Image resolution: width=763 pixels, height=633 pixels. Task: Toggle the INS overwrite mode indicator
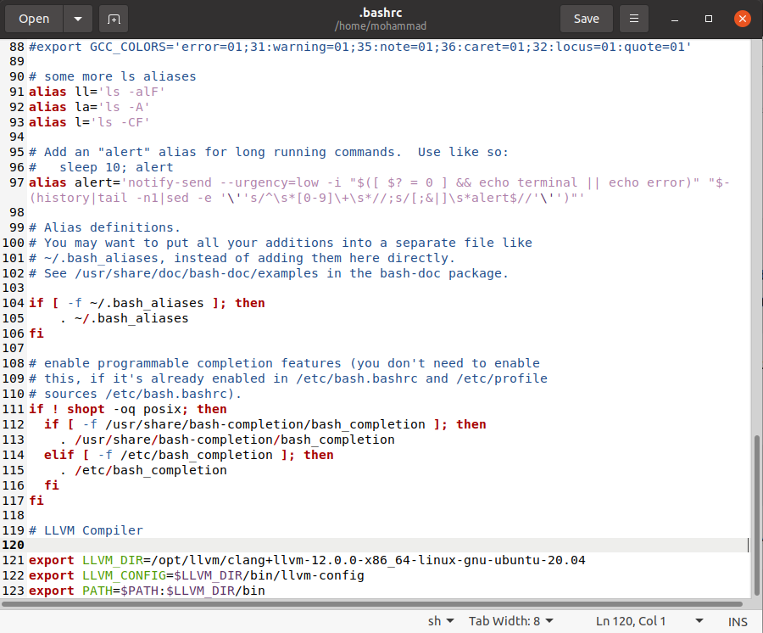click(x=738, y=621)
